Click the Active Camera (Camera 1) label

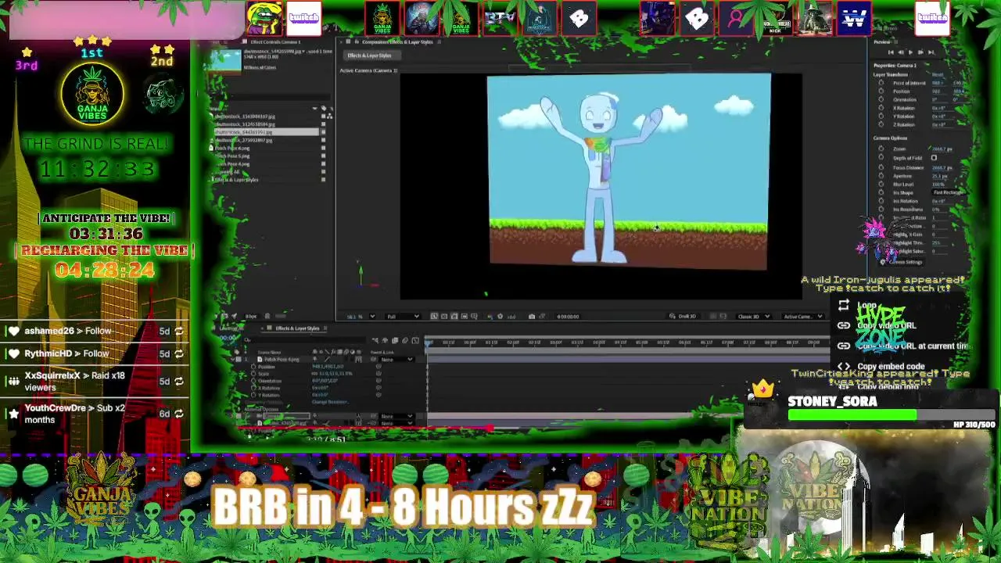coord(368,70)
